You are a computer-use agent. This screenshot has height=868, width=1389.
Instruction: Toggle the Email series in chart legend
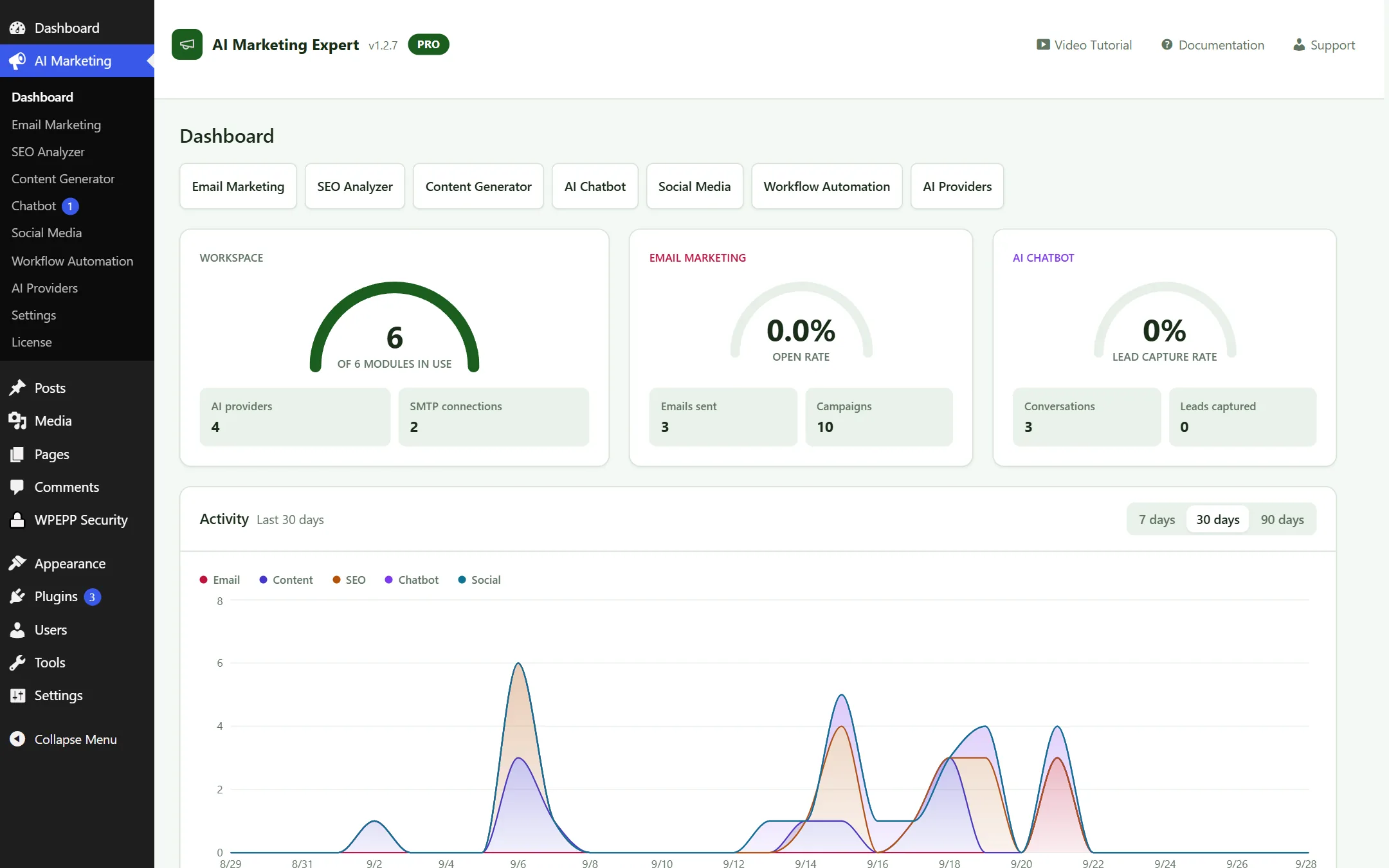coord(219,579)
